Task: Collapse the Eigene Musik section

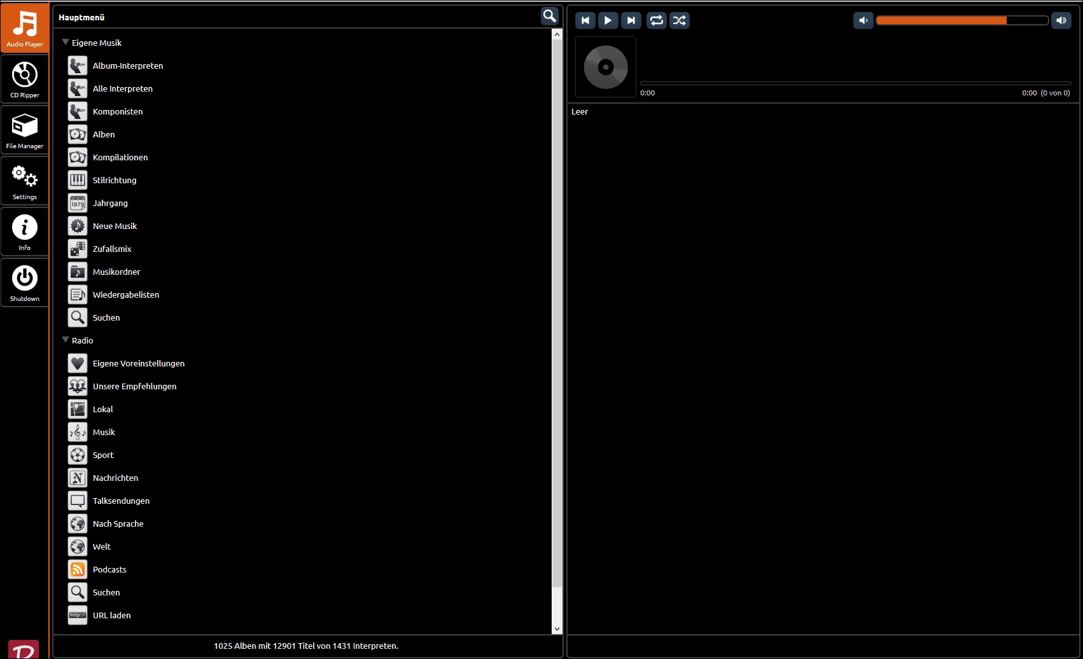Action: click(66, 43)
